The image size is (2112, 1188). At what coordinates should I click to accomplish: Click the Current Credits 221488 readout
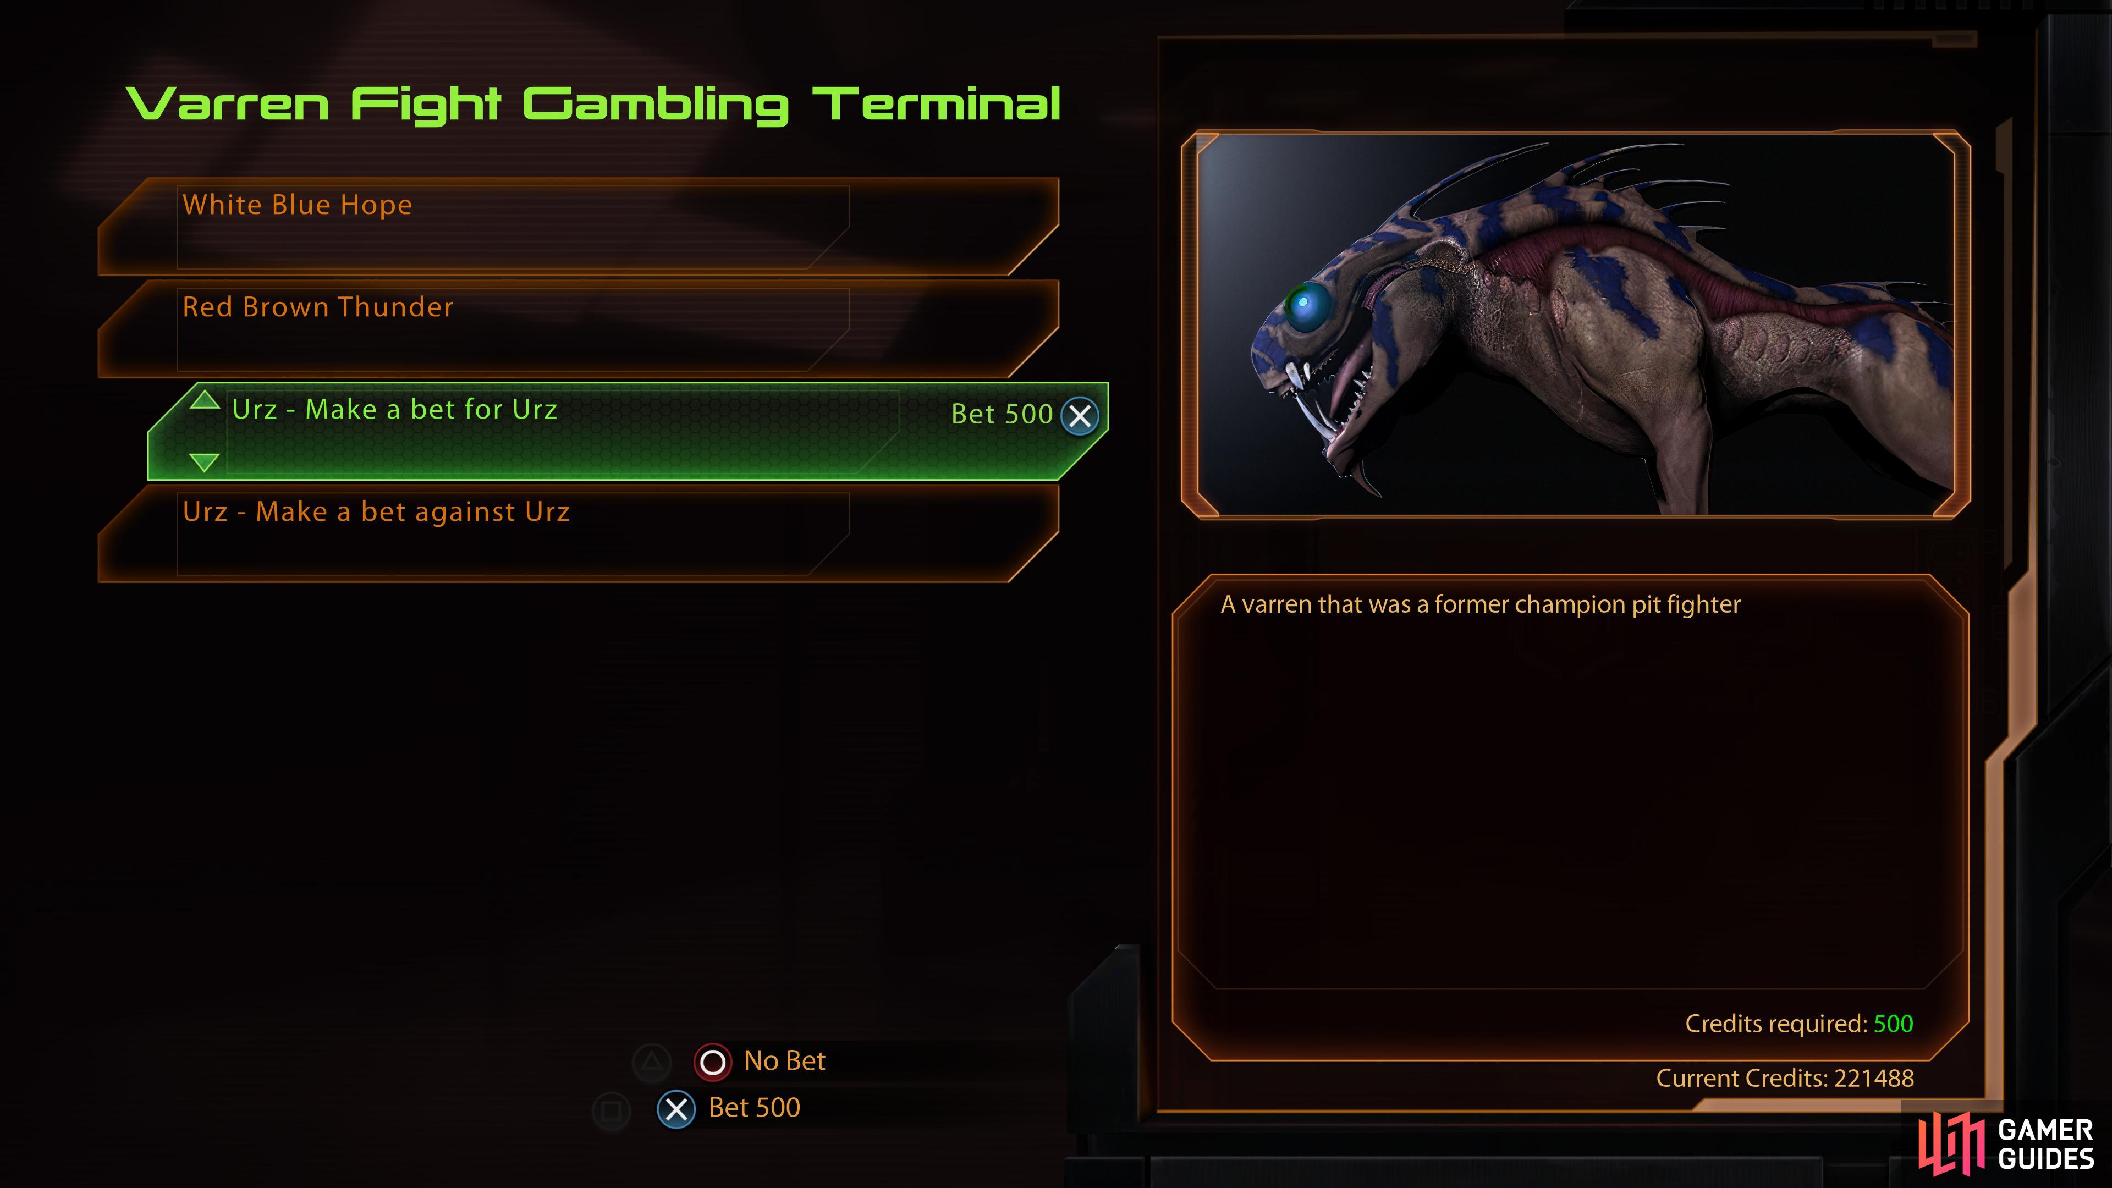1785,1078
